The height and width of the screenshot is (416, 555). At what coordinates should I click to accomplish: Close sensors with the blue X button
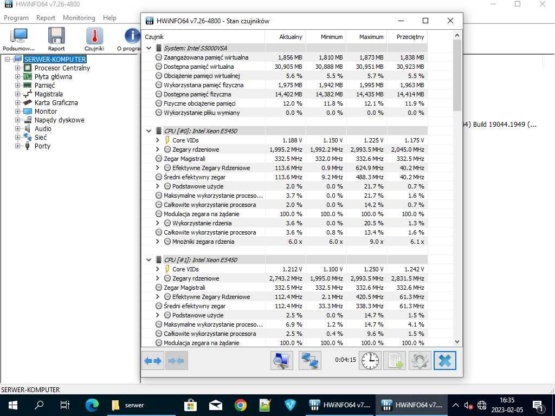coord(445,361)
